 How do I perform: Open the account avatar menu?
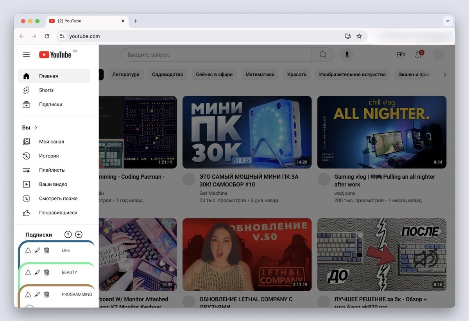click(x=439, y=55)
